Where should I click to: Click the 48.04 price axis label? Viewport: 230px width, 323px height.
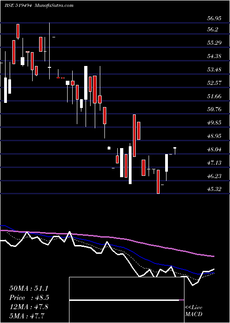(x=214, y=150)
